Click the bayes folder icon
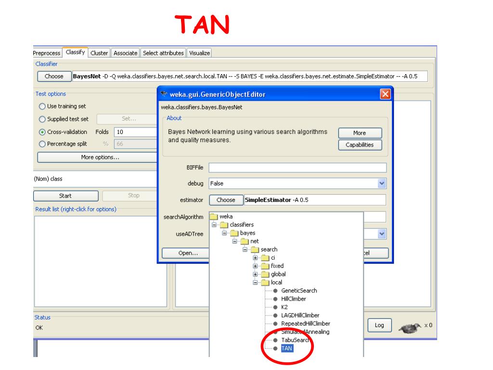 pyautogui.click(x=234, y=233)
